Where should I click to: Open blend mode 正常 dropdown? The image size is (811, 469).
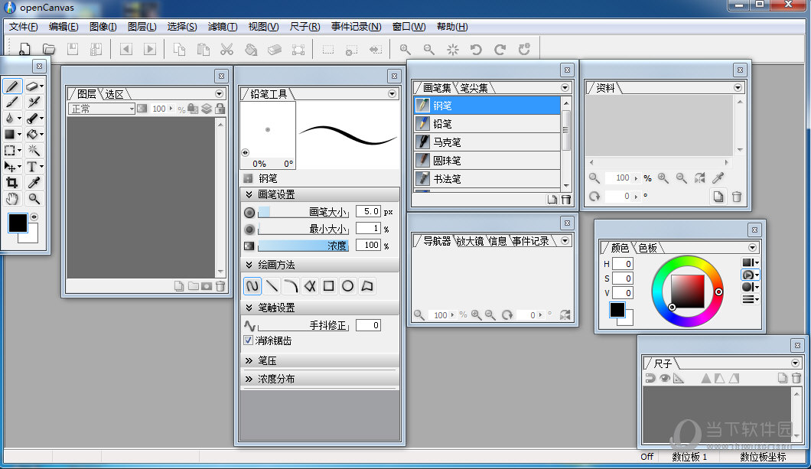click(101, 109)
